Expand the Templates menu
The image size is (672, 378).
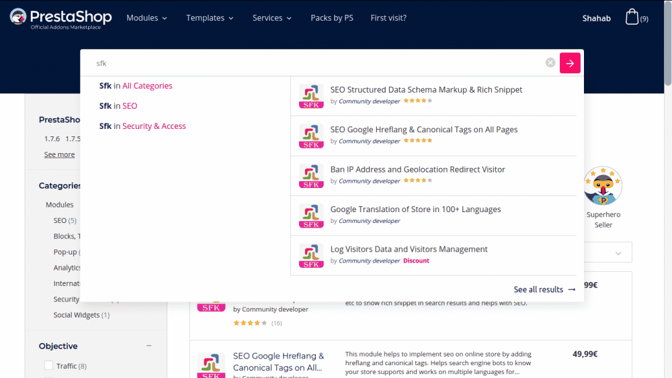tap(210, 18)
